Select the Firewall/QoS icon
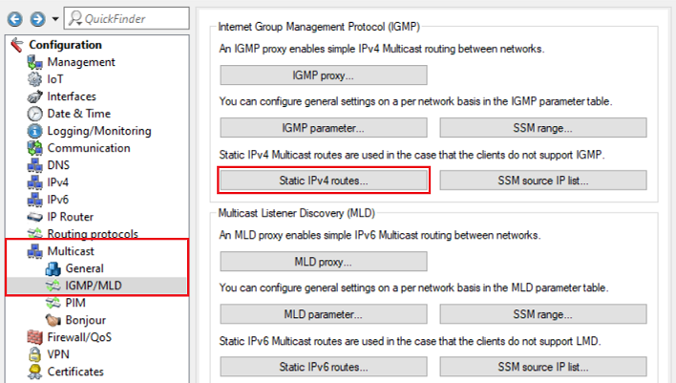 (33, 336)
